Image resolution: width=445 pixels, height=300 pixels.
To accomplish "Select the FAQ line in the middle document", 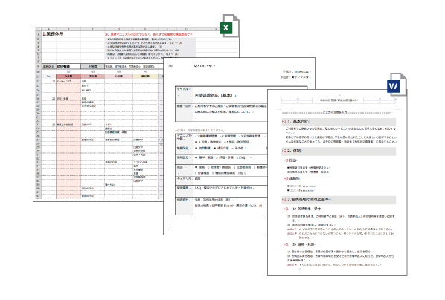I will (x=225, y=188).
